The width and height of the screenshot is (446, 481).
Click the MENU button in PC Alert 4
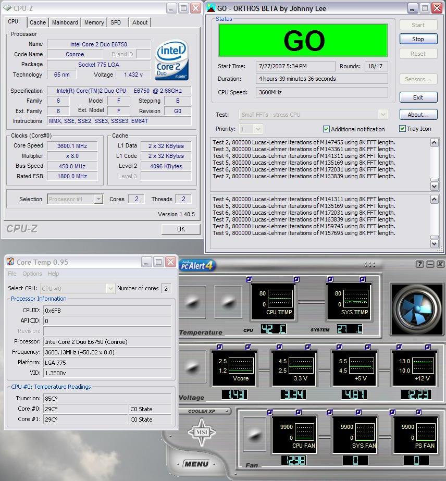pyautogui.click(x=196, y=464)
